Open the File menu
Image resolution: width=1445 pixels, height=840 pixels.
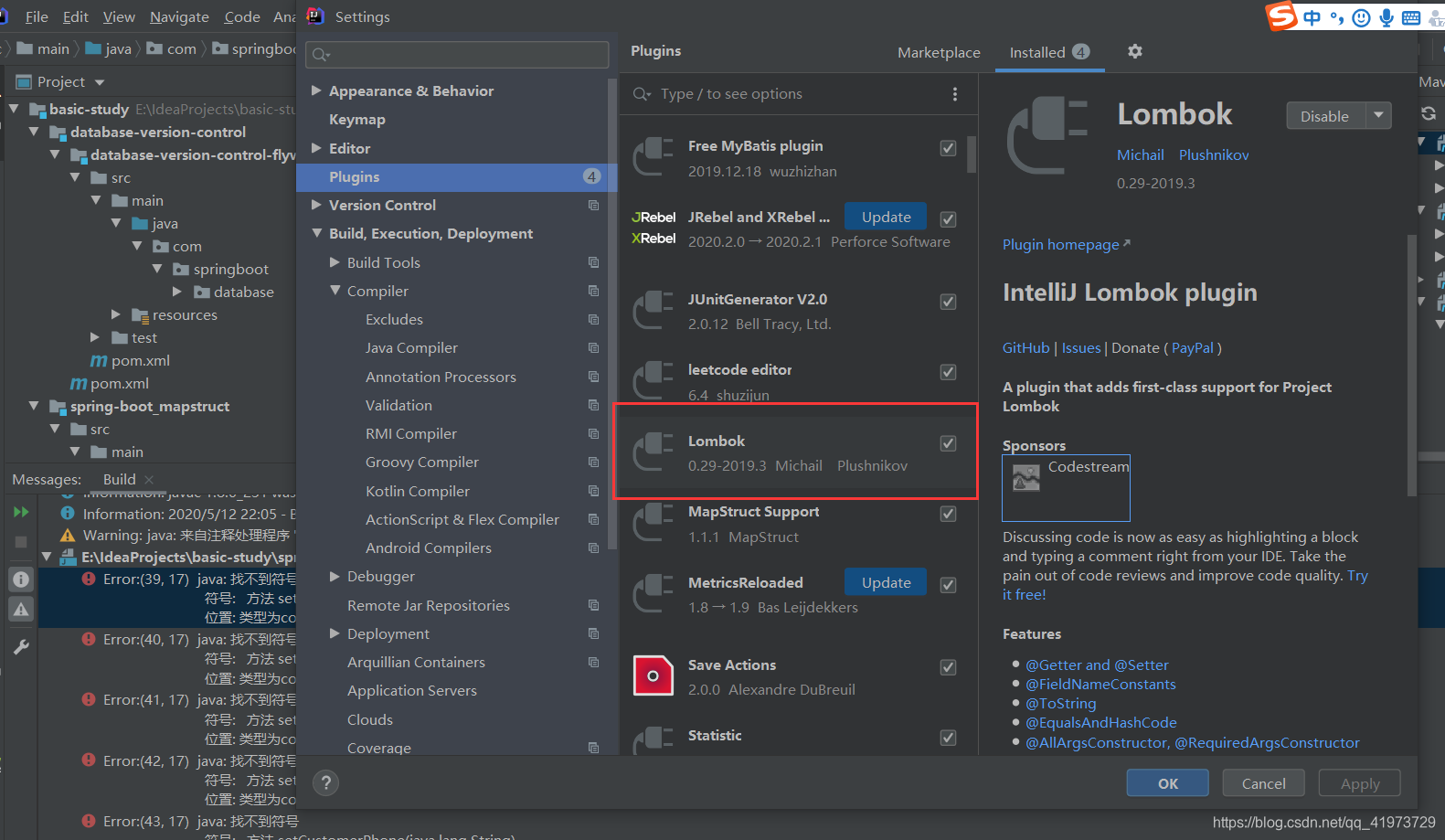(37, 16)
